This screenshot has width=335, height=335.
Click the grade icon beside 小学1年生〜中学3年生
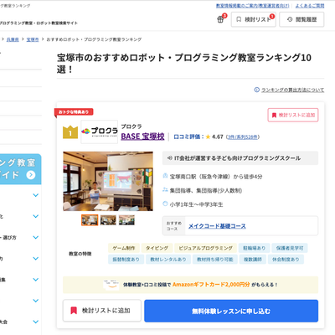(165, 204)
